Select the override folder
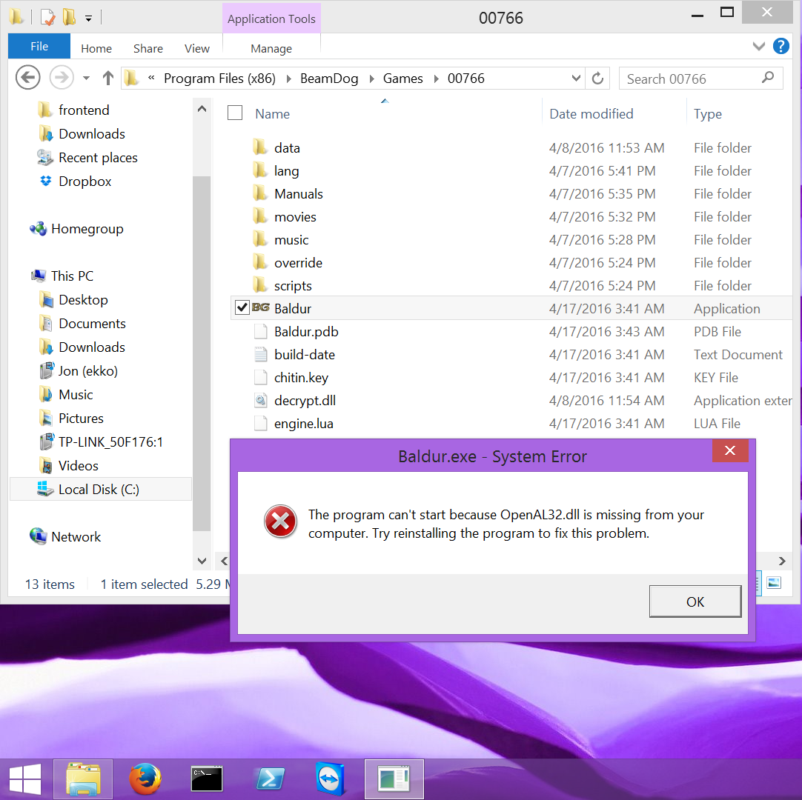The height and width of the screenshot is (800, 802). (x=298, y=263)
